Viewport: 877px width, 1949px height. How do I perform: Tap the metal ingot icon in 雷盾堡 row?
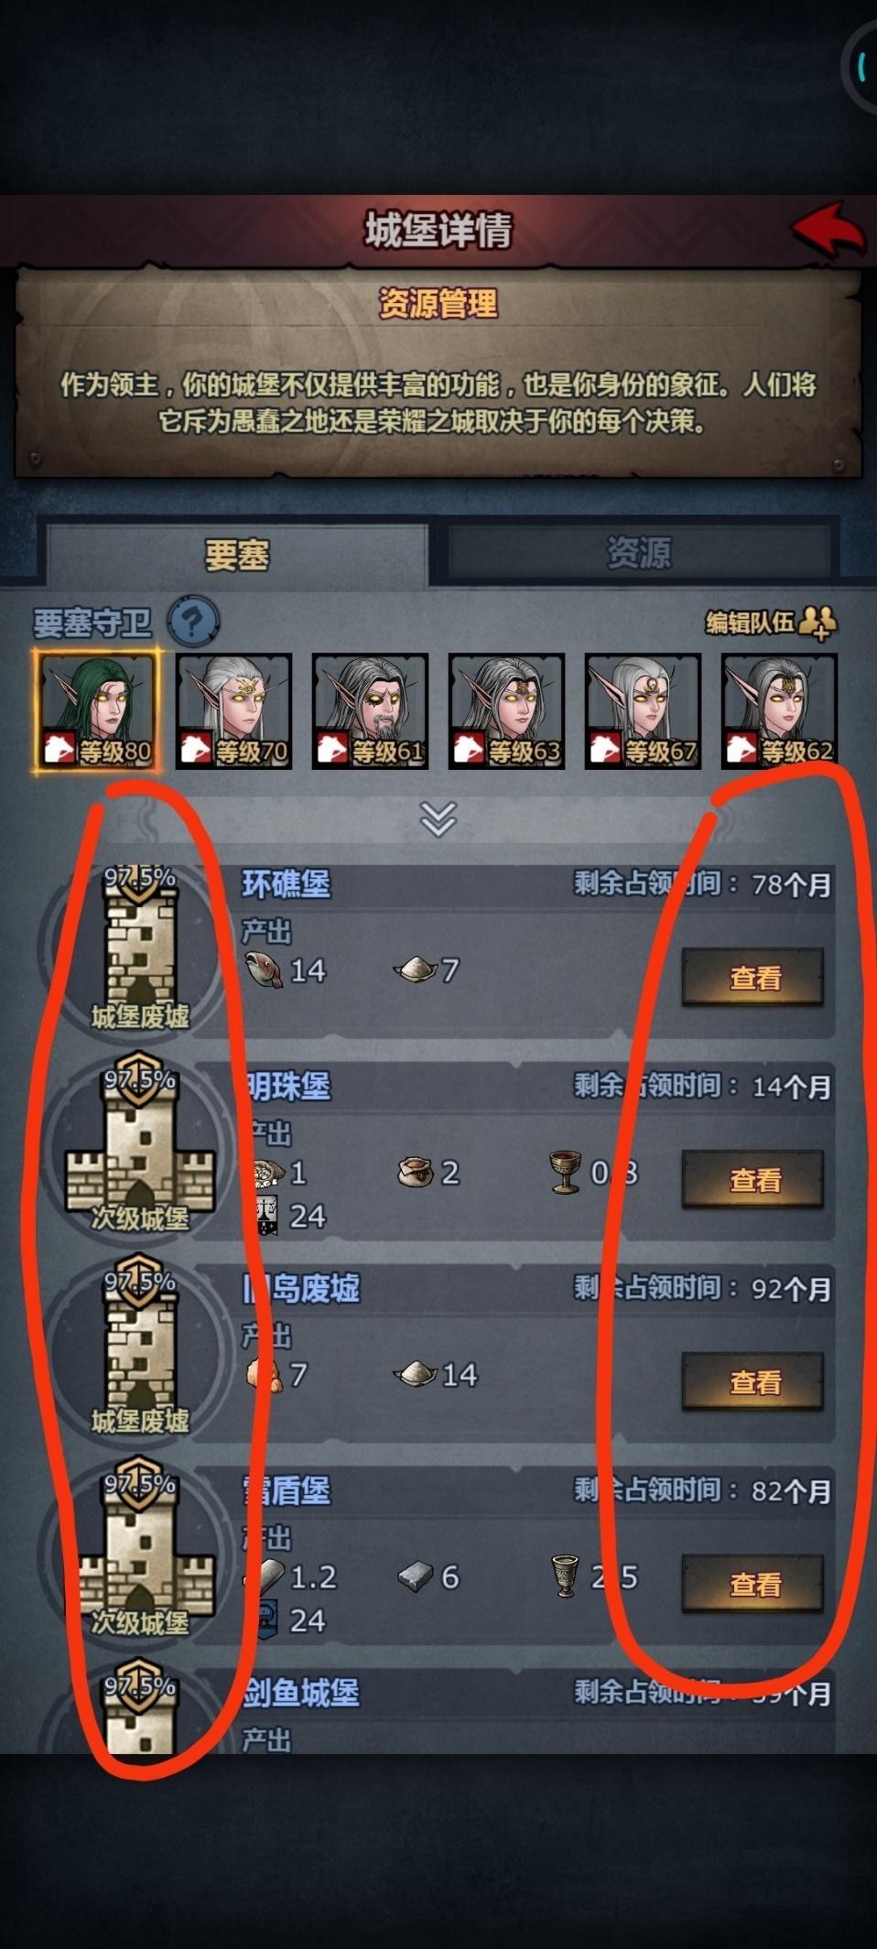click(x=415, y=1576)
